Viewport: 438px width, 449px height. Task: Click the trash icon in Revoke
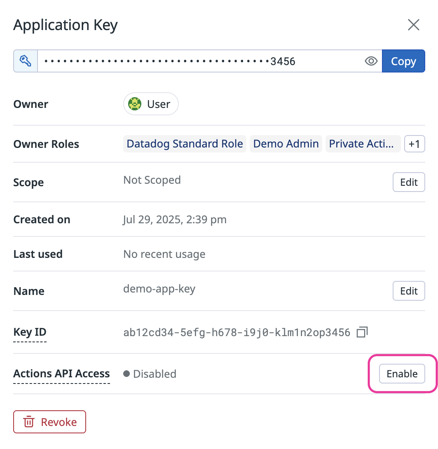29,422
